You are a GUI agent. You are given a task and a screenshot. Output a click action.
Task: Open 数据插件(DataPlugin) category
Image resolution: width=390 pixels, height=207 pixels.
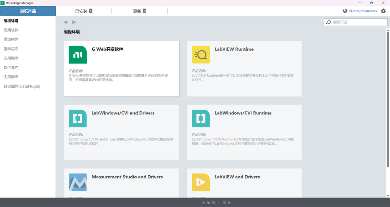tap(22, 87)
